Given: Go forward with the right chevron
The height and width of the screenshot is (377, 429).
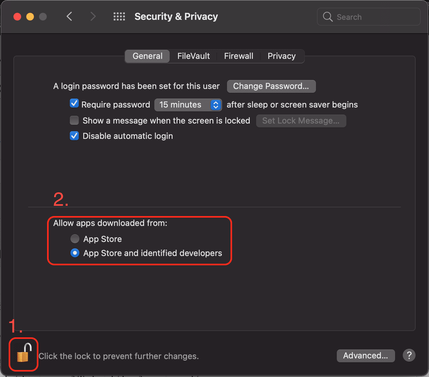Looking at the screenshot, I should tap(93, 16).
